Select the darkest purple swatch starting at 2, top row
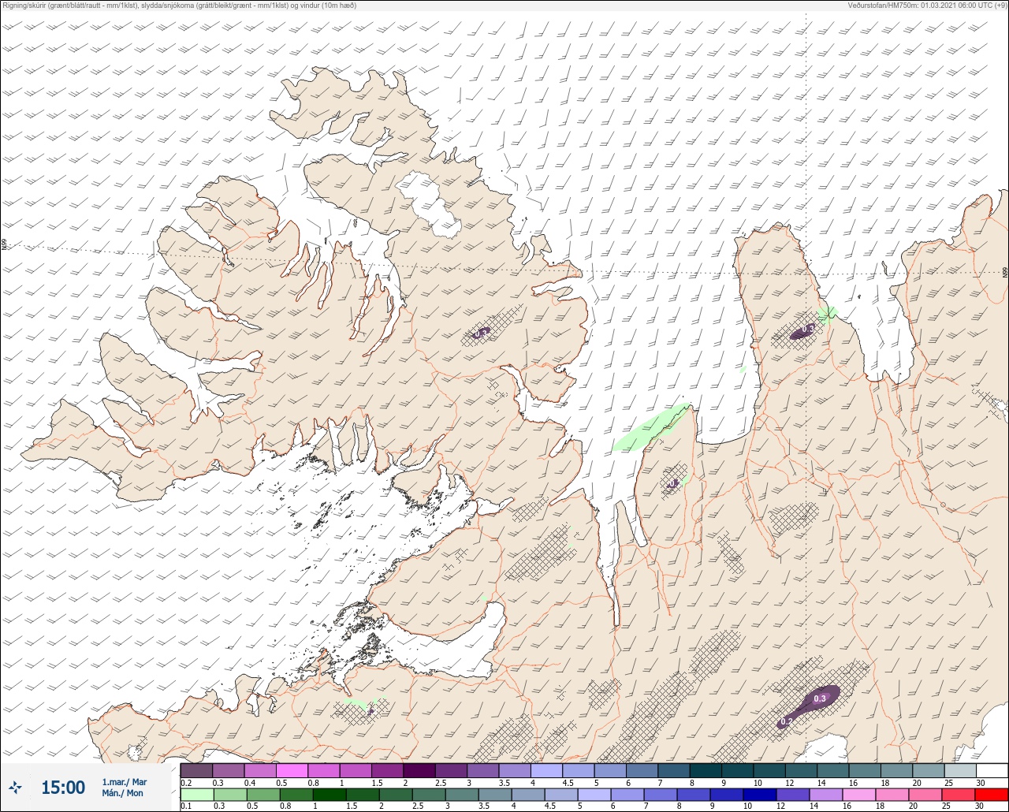This screenshot has width=1009, height=812. (x=419, y=770)
